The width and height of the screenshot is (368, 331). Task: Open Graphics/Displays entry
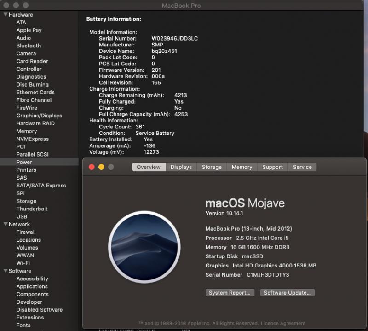point(39,116)
